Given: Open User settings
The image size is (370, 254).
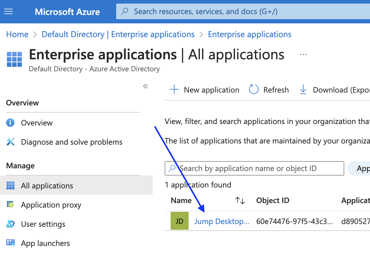Looking at the screenshot, I should pos(43,224).
